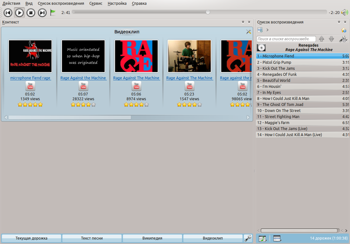Float the Список воспроизведения panel

[339, 22]
